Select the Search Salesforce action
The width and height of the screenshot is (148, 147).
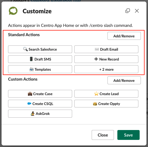[40, 49]
